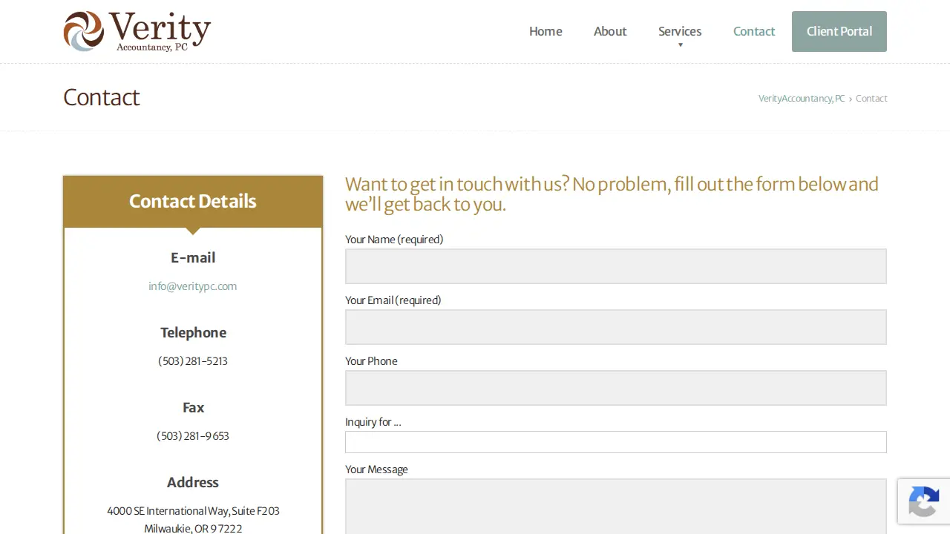Click the Address section heading
Screen dimensions: 950x534
[x=193, y=482]
